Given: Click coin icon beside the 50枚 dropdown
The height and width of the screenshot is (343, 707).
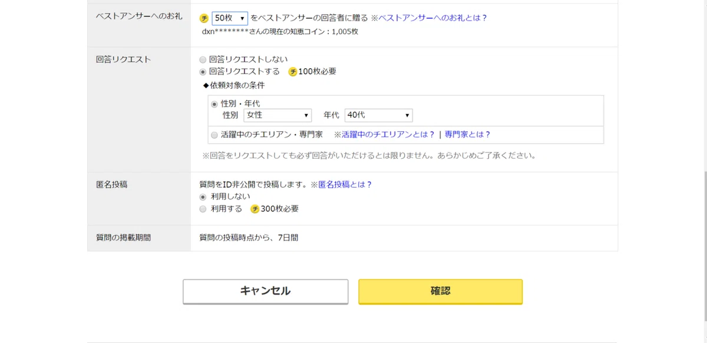Looking at the screenshot, I should (x=204, y=18).
